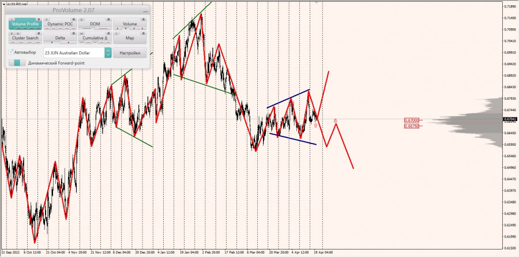The image size is (519, 257).
Task: Click date label 4 Apr 12:00
Action: pos(301,252)
